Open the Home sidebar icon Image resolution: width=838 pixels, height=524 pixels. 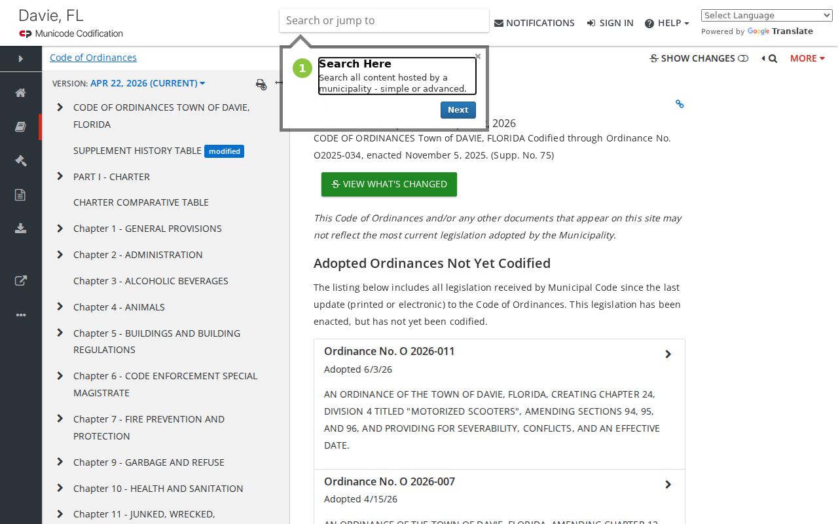(21, 92)
